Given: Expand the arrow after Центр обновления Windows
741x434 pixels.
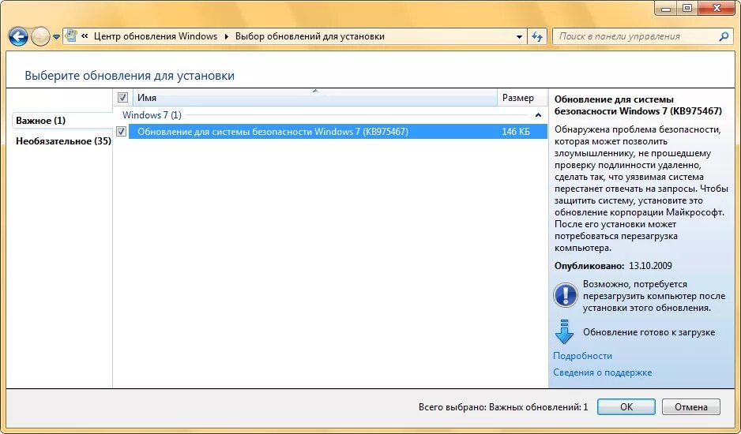Looking at the screenshot, I should pyautogui.click(x=227, y=37).
